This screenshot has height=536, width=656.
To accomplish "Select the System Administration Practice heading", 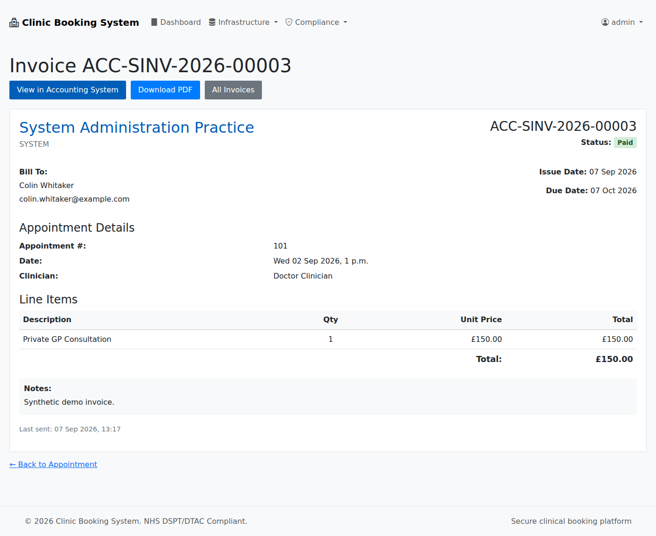I will tap(137, 128).
